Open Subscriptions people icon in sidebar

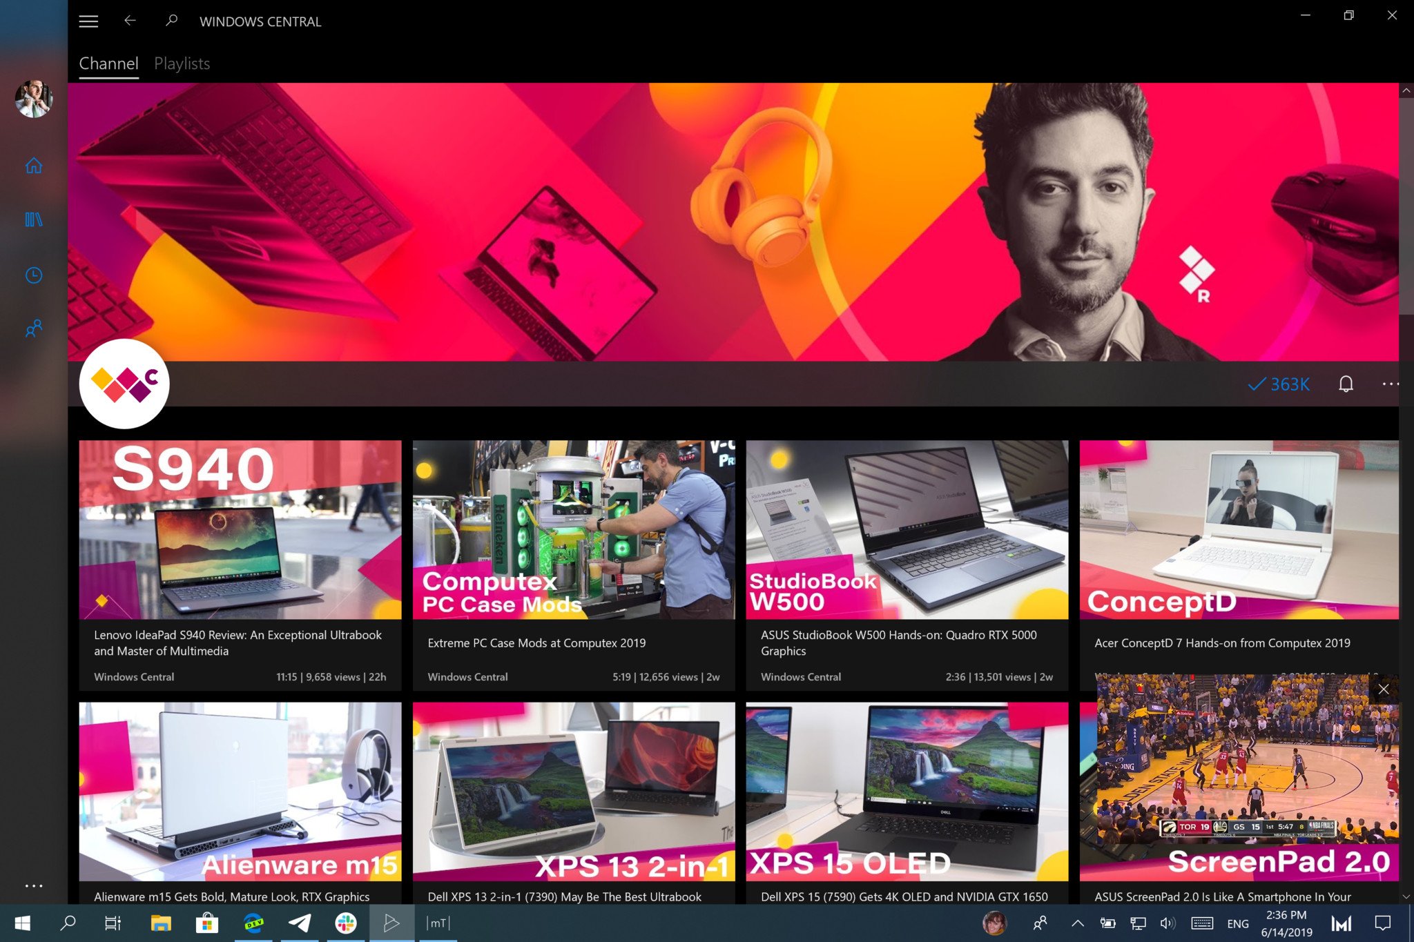point(33,328)
